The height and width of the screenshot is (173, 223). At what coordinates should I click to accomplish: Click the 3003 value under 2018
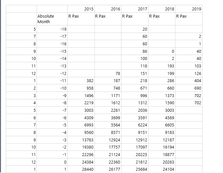point(162,110)
